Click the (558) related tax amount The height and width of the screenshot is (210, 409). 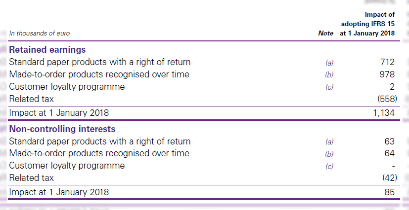click(x=387, y=99)
